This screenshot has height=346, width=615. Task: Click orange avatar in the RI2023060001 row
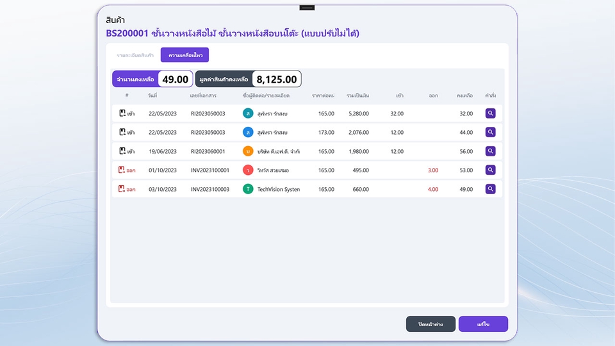(x=248, y=151)
